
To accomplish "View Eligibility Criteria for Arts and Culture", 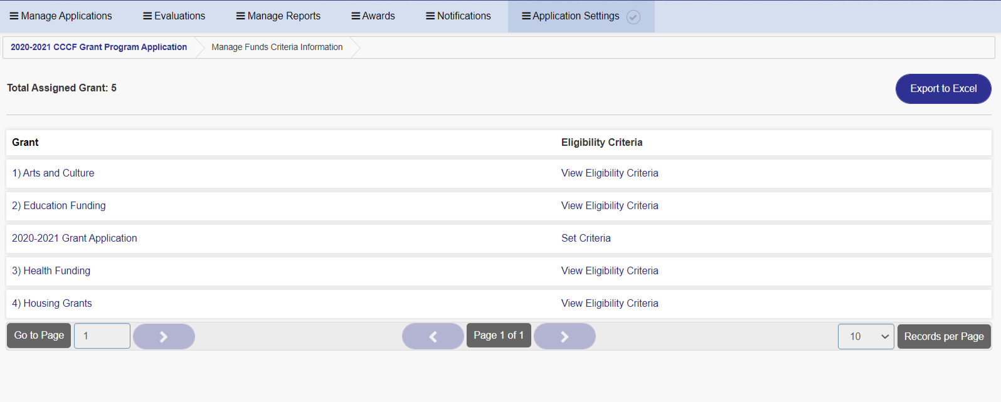I will point(610,173).
